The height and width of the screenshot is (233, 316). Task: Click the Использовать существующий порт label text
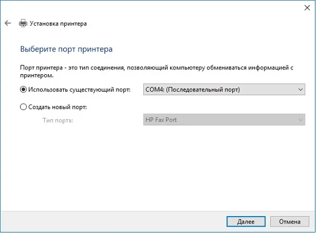[80, 89]
